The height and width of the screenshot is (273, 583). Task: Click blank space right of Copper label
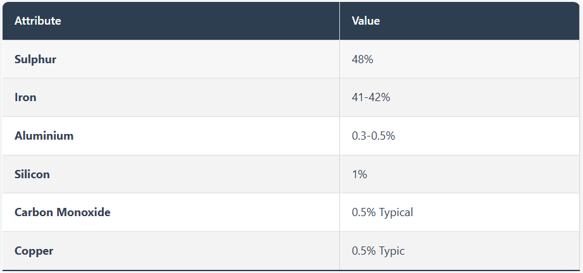click(190, 251)
